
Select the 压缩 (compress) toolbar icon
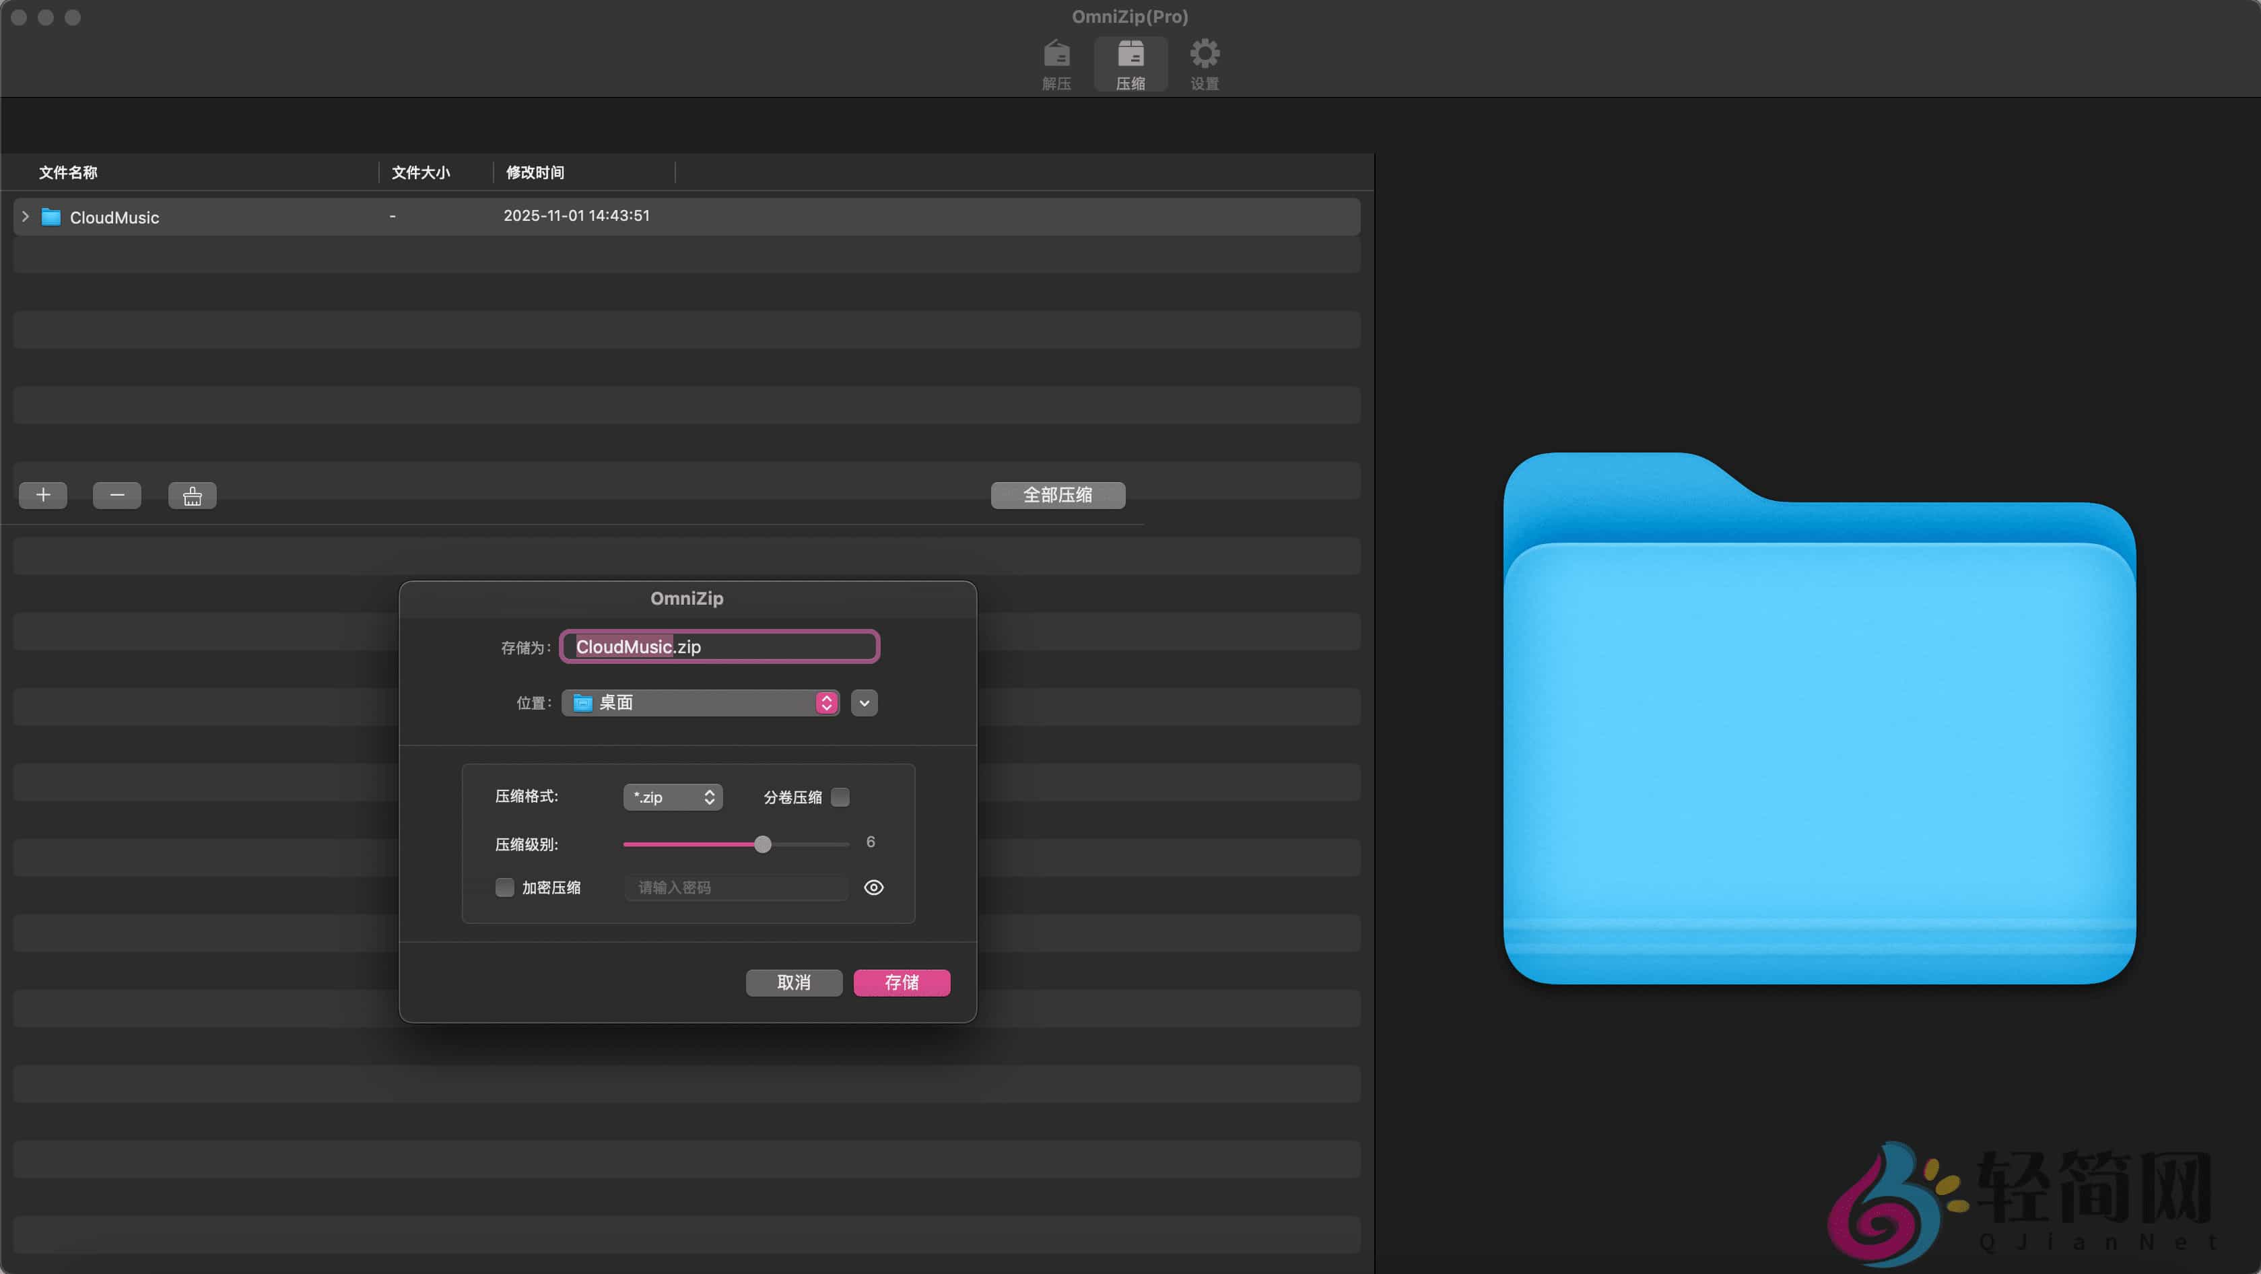click(1130, 56)
